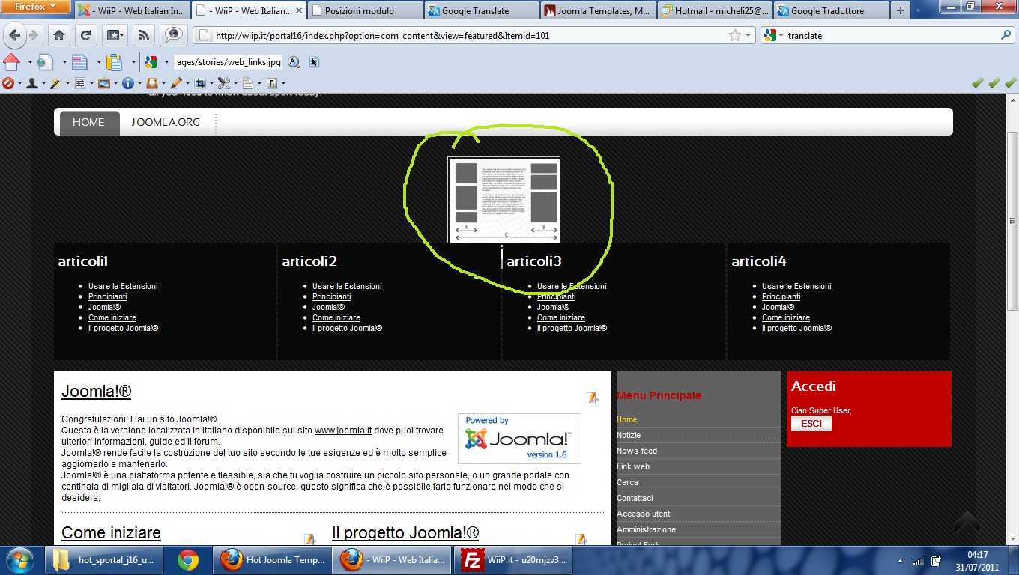The image size is (1019, 575).
Task: Go back using the browser Back arrow
Action: 15,35
